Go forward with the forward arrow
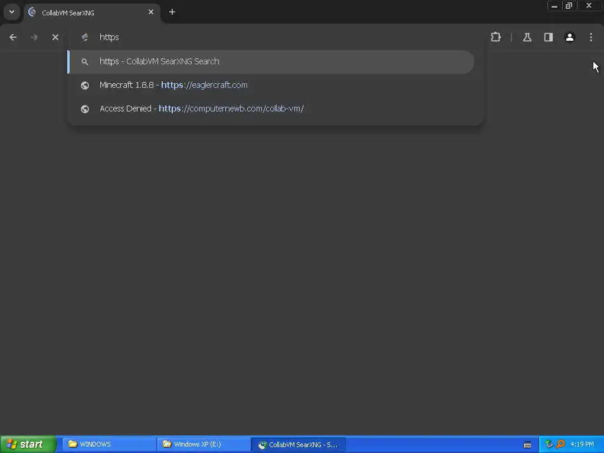Screen dimensions: 604x453 [x=34, y=37]
